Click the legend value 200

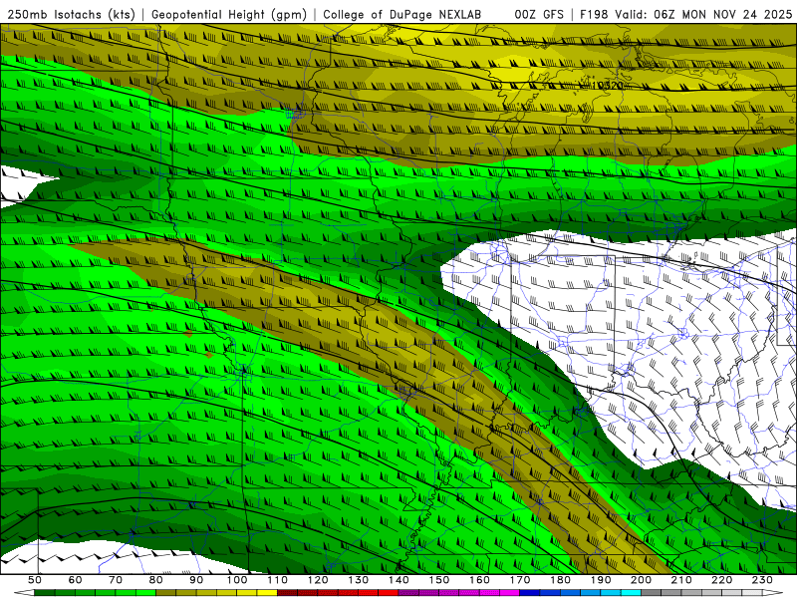(x=642, y=580)
